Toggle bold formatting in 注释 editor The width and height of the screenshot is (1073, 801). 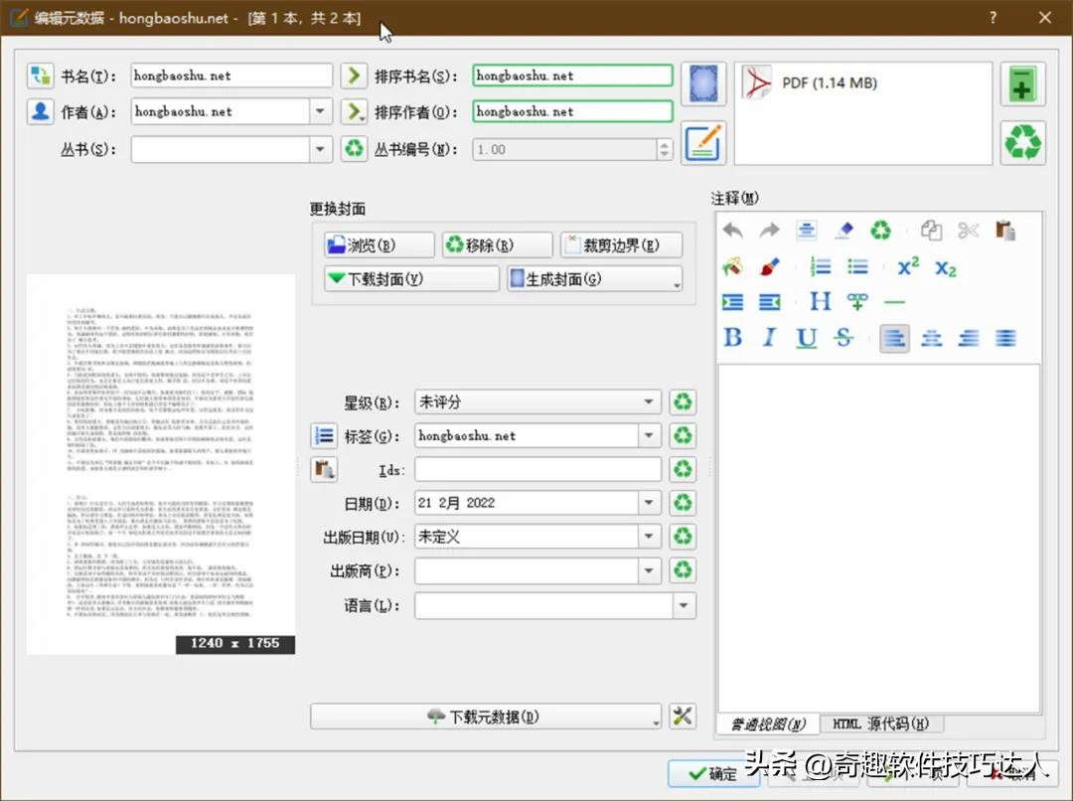(732, 338)
